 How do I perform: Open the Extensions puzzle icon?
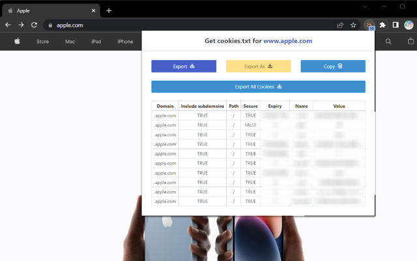(382, 25)
